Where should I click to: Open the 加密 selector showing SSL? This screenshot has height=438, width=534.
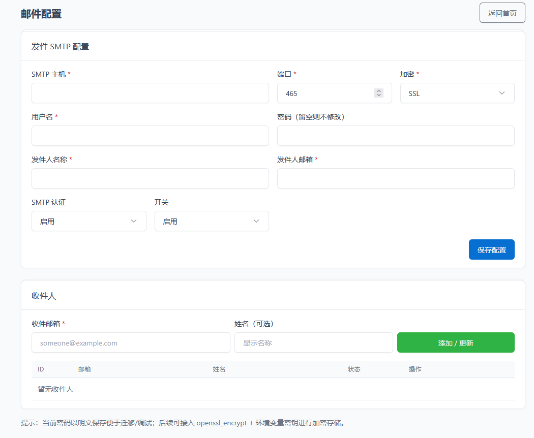tap(456, 93)
